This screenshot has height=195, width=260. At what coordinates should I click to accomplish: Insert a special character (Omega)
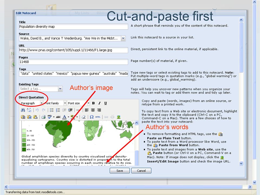(x=92, y=117)
